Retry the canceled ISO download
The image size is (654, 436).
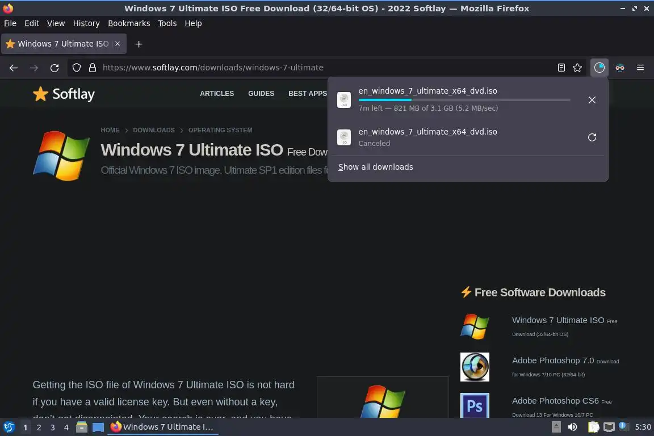(x=592, y=137)
